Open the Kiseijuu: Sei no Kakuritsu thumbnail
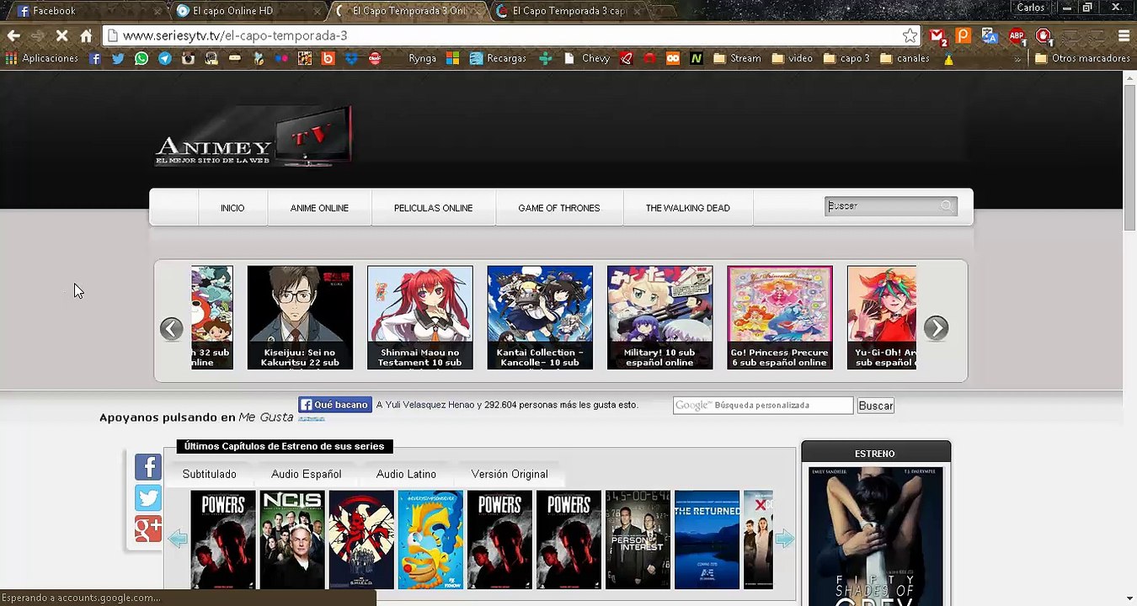The height and width of the screenshot is (606, 1137). [300, 317]
